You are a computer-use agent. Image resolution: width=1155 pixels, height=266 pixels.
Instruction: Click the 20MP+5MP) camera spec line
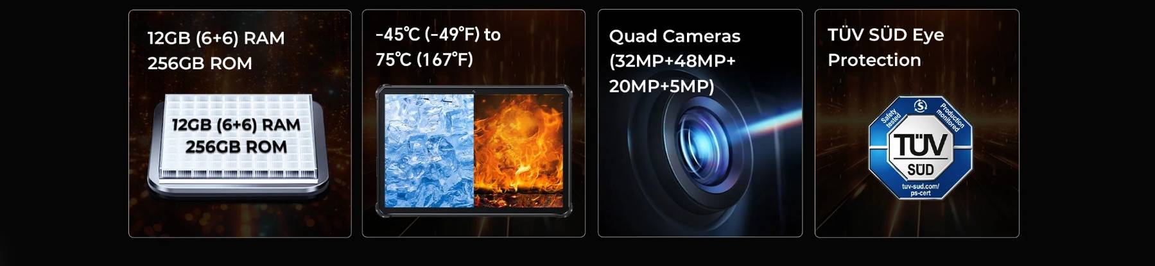coord(661,86)
